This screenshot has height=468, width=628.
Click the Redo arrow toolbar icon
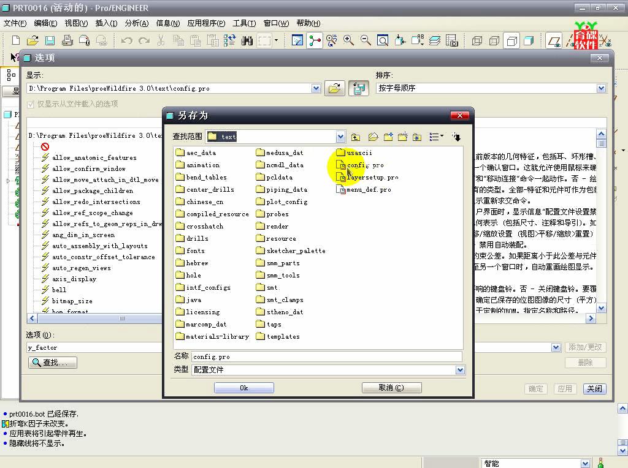(x=144, y=40)
